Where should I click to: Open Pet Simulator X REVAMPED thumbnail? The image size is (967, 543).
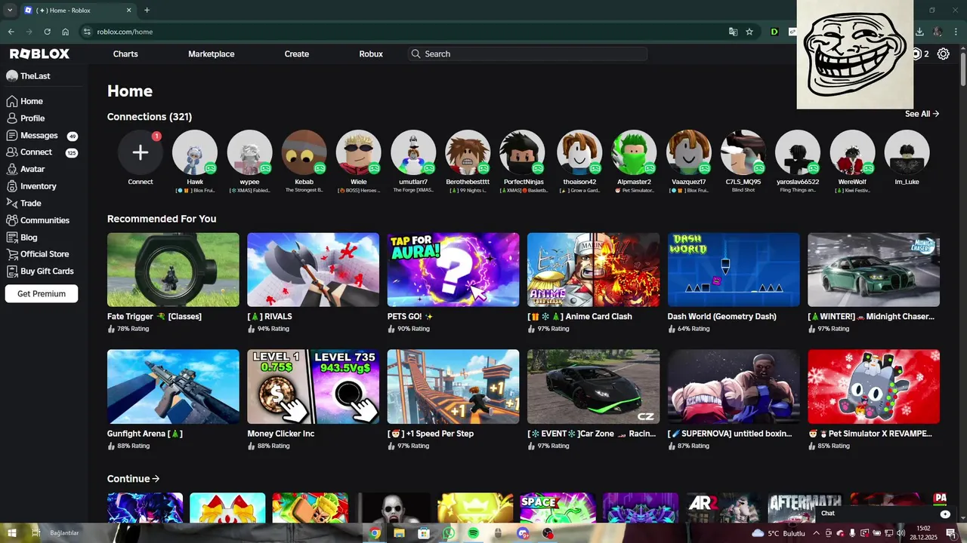(x=873, y=387)
